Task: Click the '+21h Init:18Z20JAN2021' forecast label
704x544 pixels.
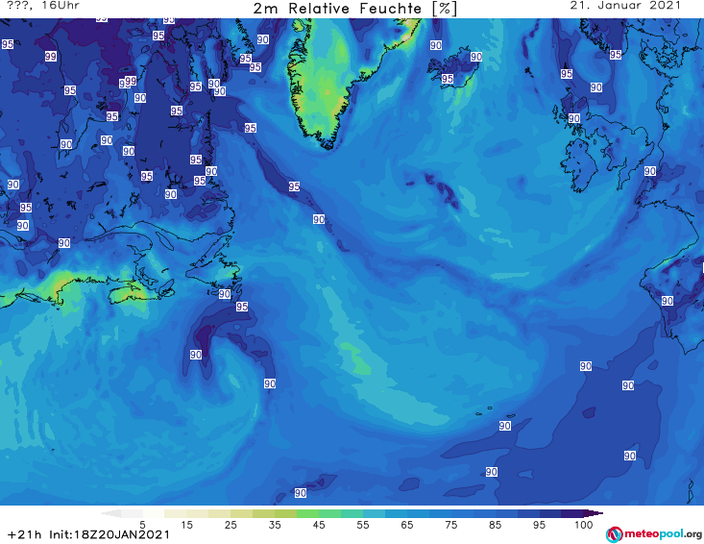Action: [x=88, y=534]
